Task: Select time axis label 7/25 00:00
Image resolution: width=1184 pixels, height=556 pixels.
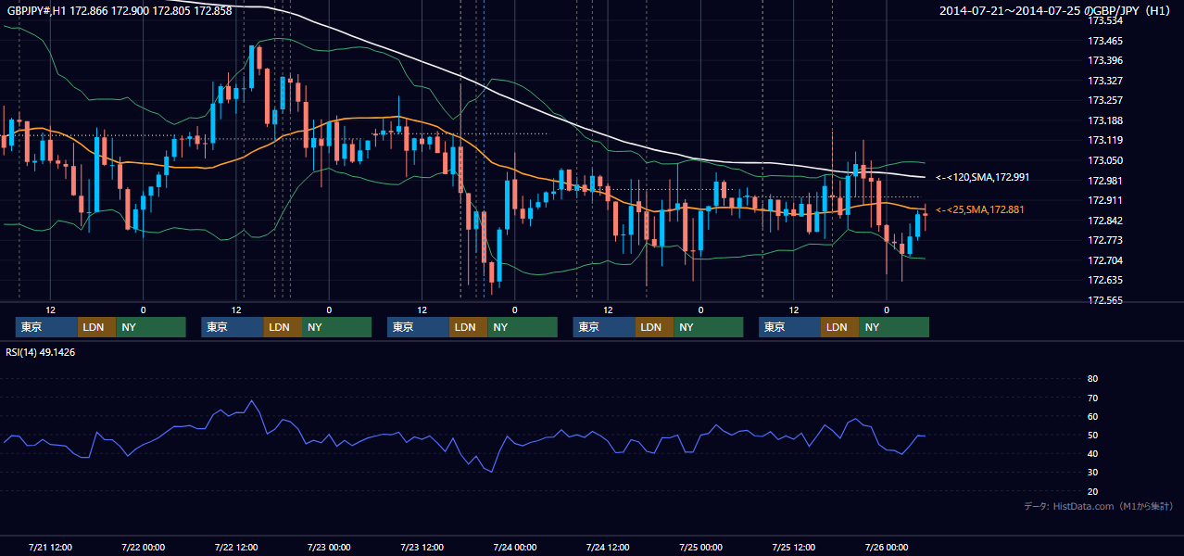Action: pyautogui.click(x=700, y=547)
